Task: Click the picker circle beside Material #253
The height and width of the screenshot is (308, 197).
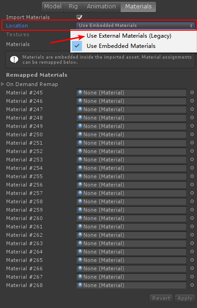Action: [x=192, y=160]
